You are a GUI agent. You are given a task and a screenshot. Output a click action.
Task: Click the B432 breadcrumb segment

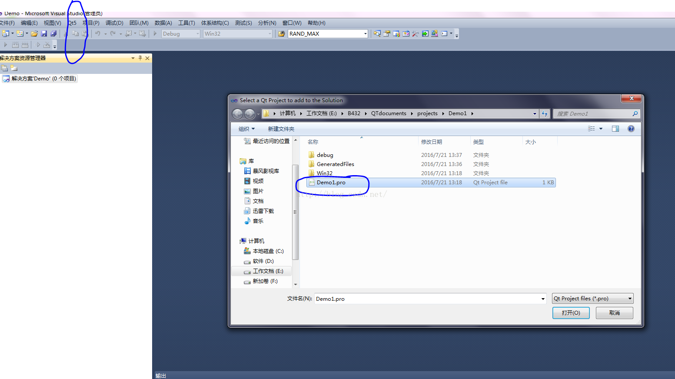354,113
